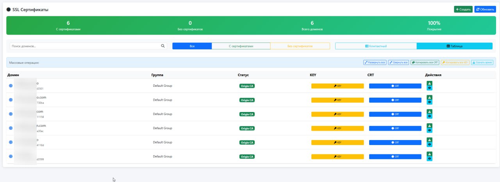Click globe icon of domain ending 4118d
Viewport: 500px width, 182px height.
[11, 142]
